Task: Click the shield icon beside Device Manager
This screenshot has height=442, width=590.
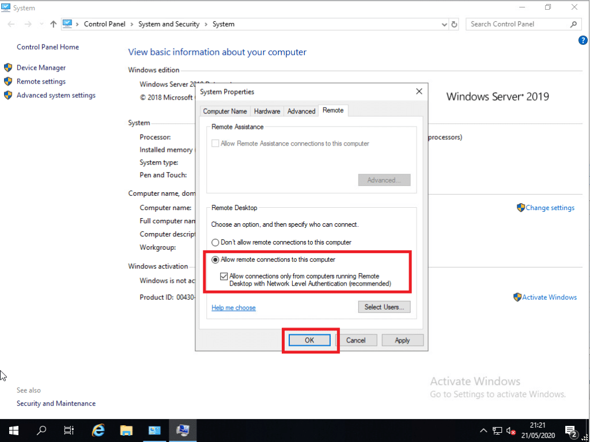Action: click(8, 68)
